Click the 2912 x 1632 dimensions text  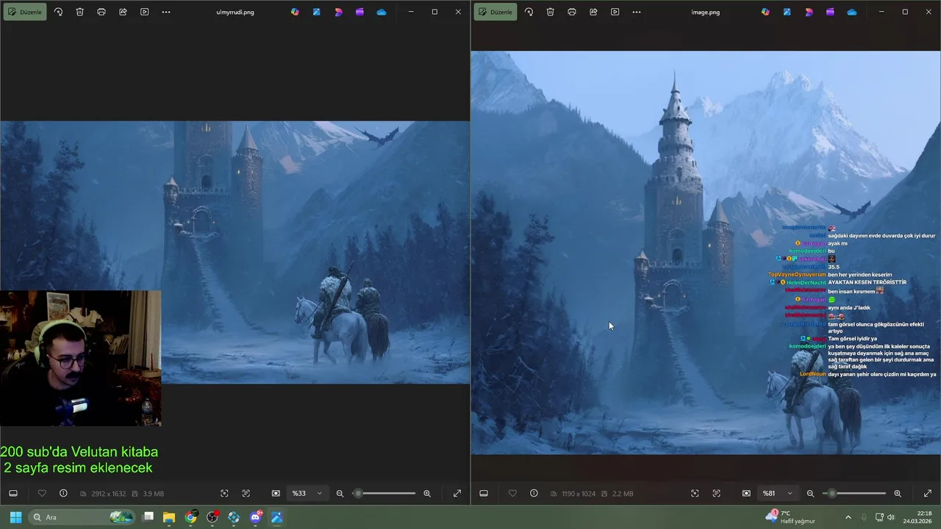[109, 494]
